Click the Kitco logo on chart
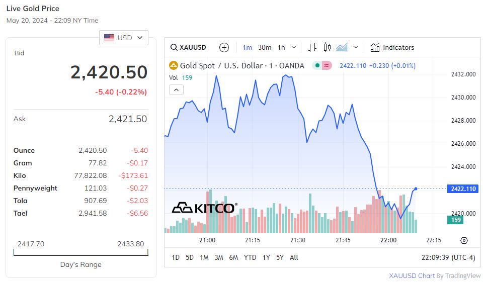 point(203,208)
